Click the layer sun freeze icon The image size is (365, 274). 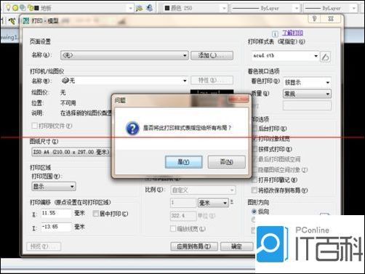(15, 8)
